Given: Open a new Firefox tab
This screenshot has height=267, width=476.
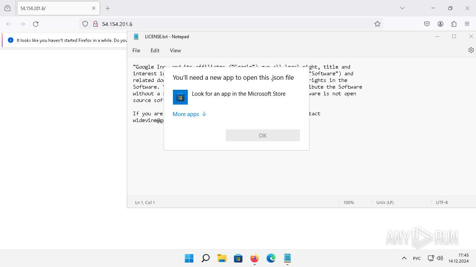Looking at the screenshot, I should coord(108,8).
